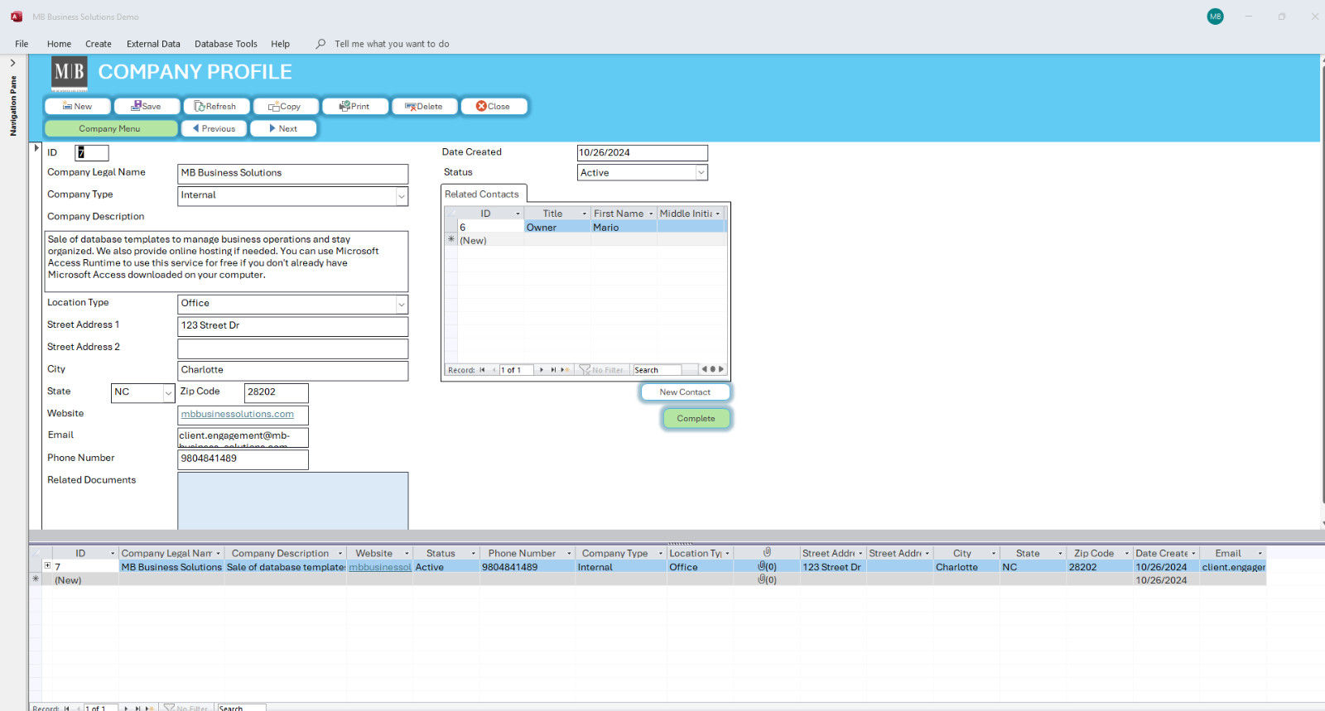The height and width of the screenshot is (711, 1325).
Task: Open the Home ribbon tab
Action: point(59,44)
